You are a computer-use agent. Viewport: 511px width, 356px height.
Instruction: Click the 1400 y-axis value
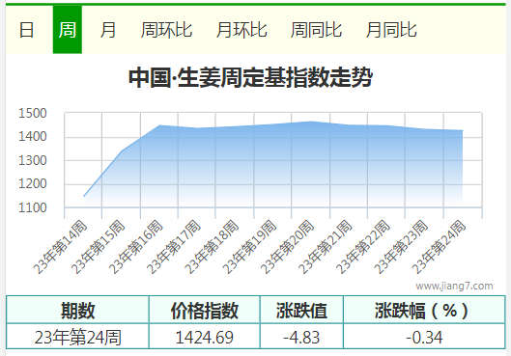(x=33, y=137)
